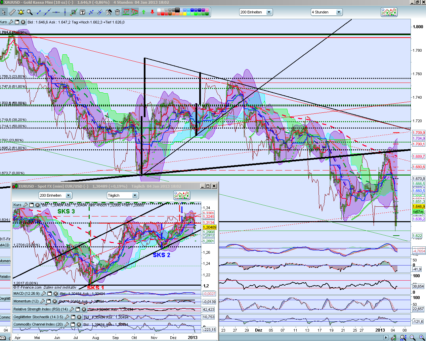Image resolution: width=426 pixels, height=341 pixels.
Task: Open wrench settings for MACD (12 26 9)
Action: click(x=43, y=293)
